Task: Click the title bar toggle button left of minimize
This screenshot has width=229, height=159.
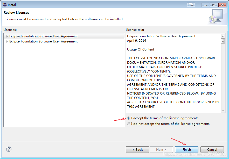Action: tap(191, 5)
